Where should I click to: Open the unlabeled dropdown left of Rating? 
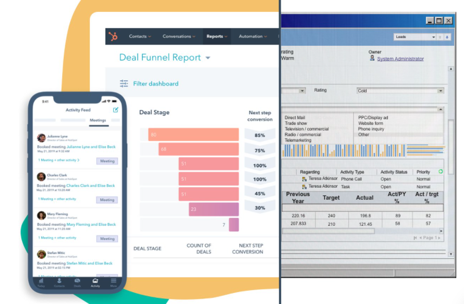294,91
